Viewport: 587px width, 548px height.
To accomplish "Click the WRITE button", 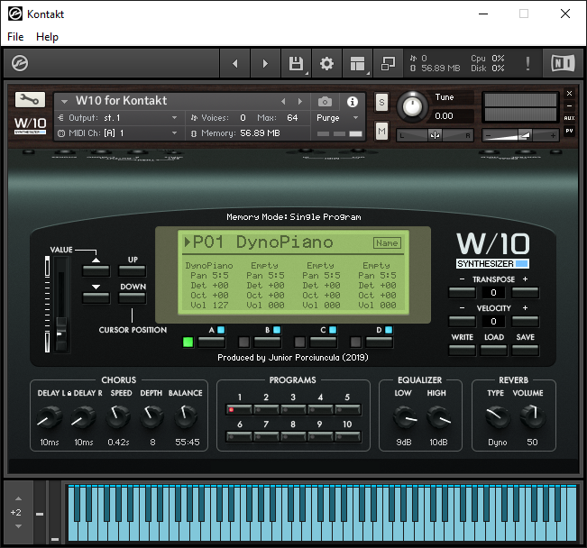I will [x=462, y=350].
